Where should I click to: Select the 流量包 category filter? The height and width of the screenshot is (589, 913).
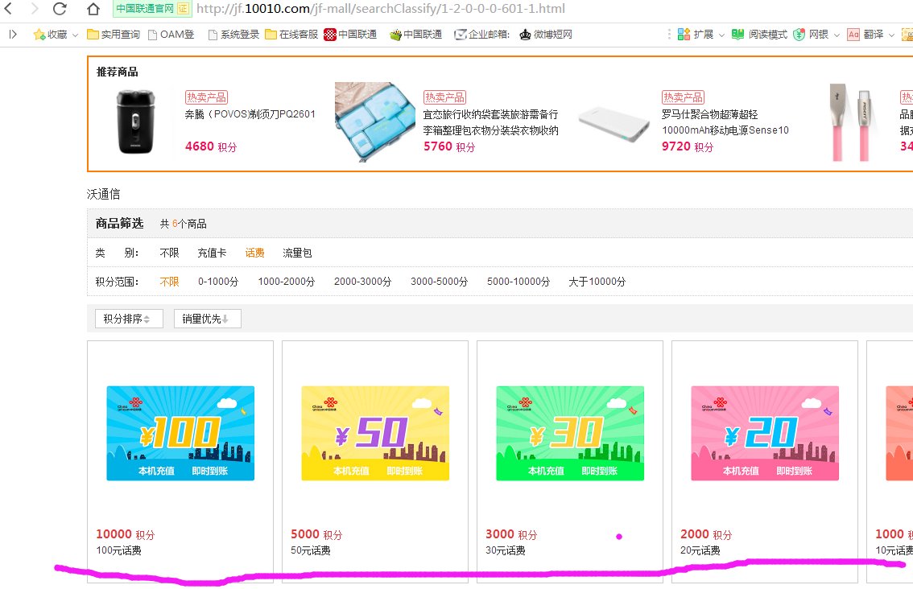pyautogui.click(x=297, y=252)
